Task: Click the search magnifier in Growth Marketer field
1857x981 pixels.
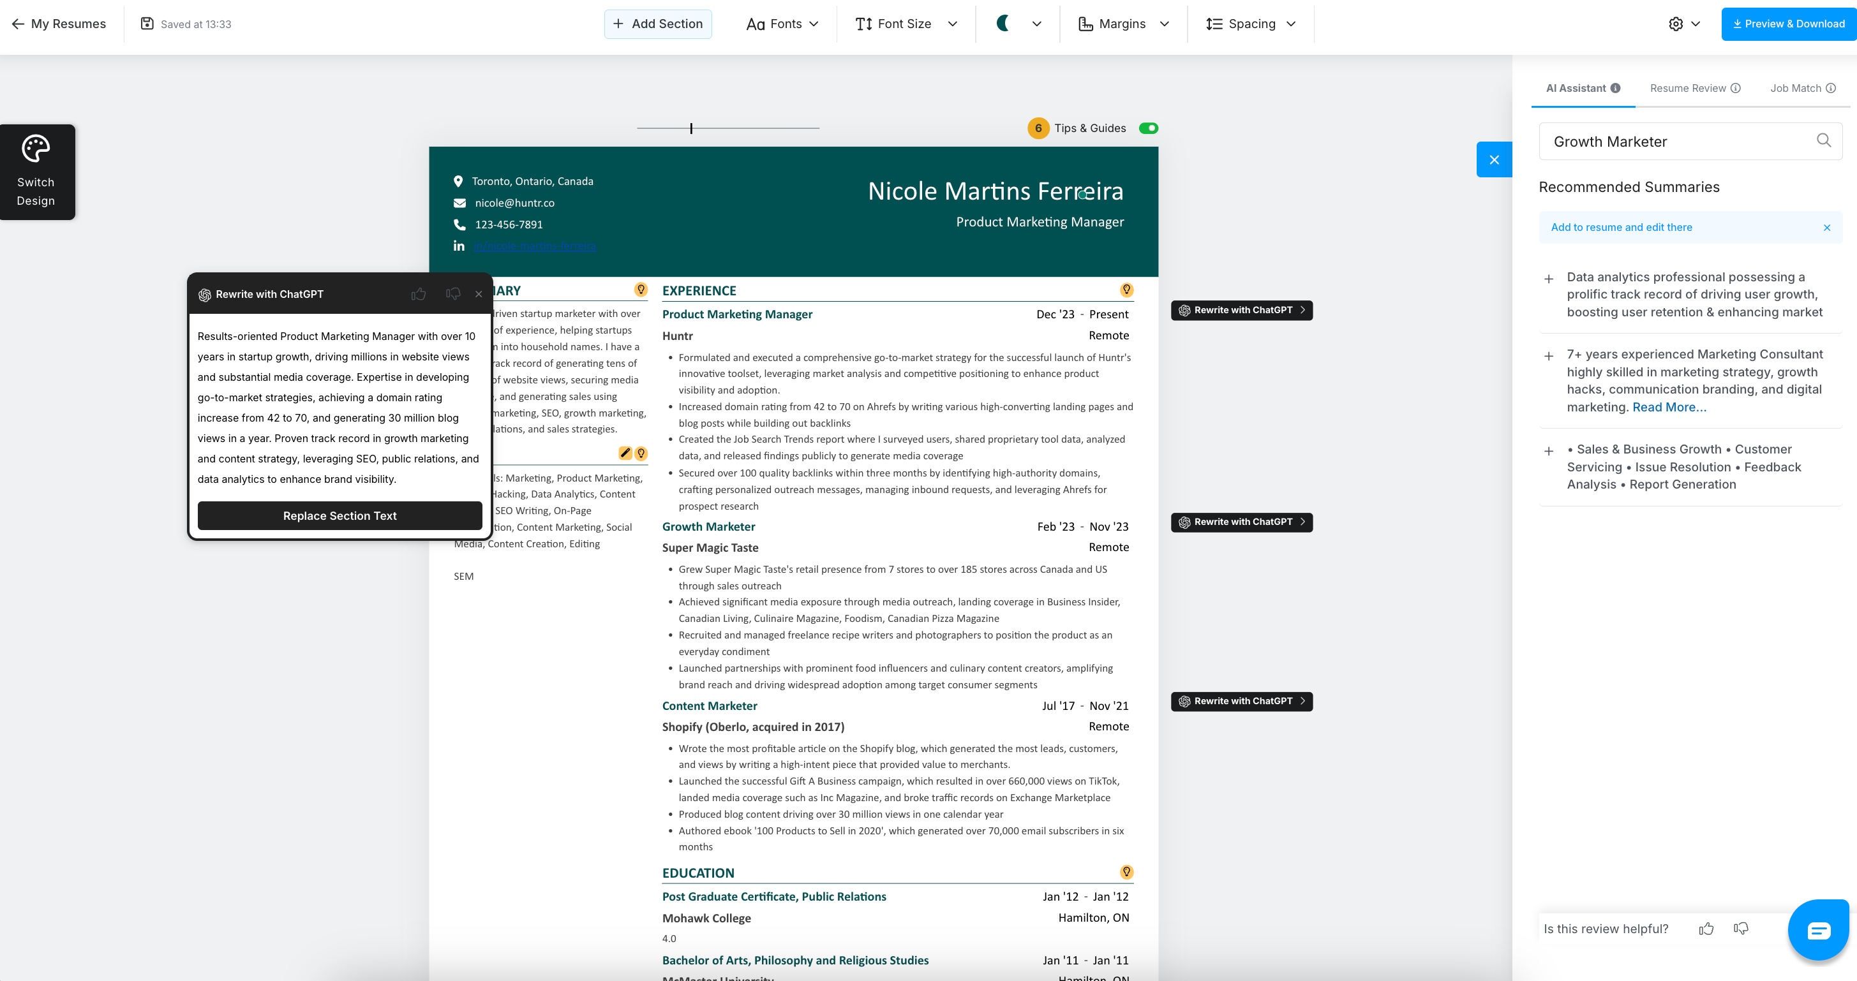Action: (x=1823, y=140)
